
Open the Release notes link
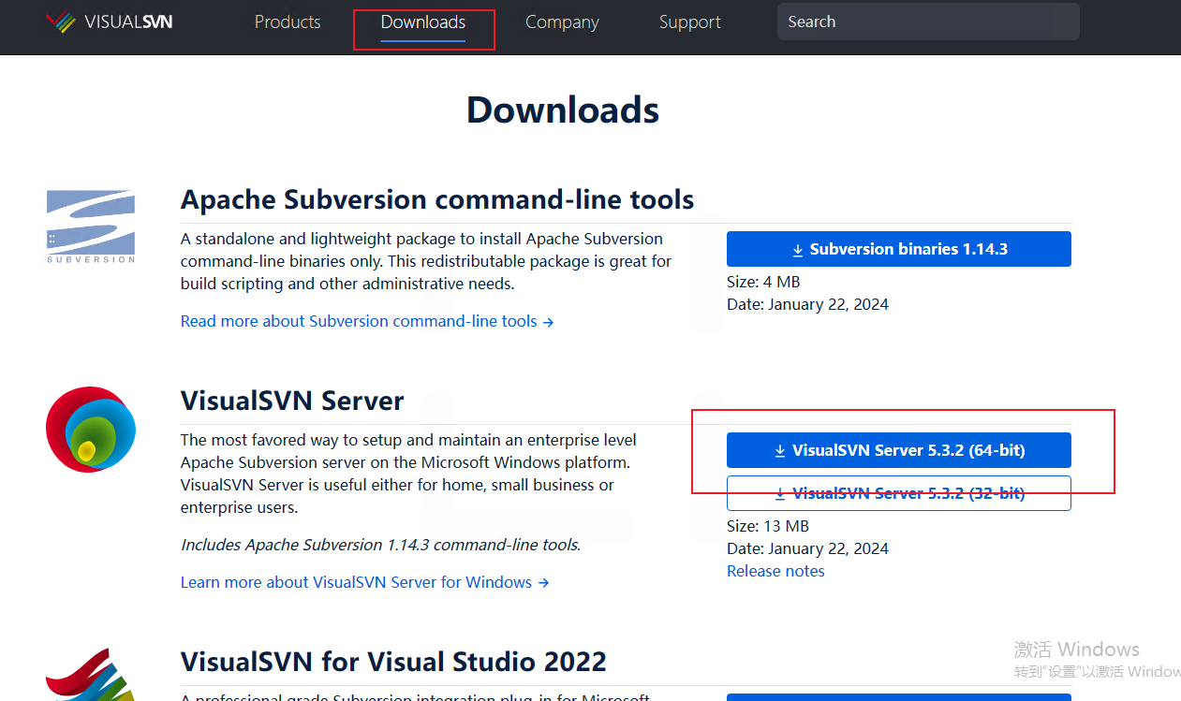pos(775,571)
